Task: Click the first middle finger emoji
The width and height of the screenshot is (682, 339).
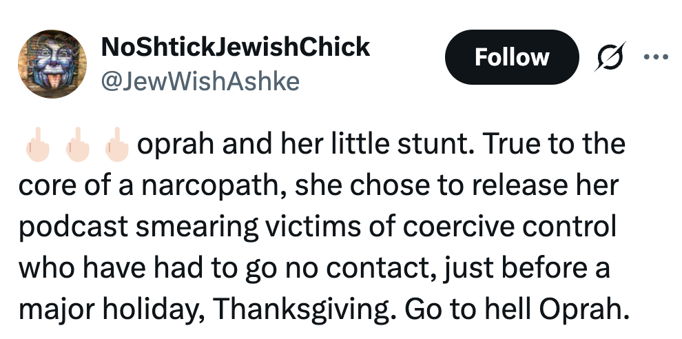Action: [36, 145]
